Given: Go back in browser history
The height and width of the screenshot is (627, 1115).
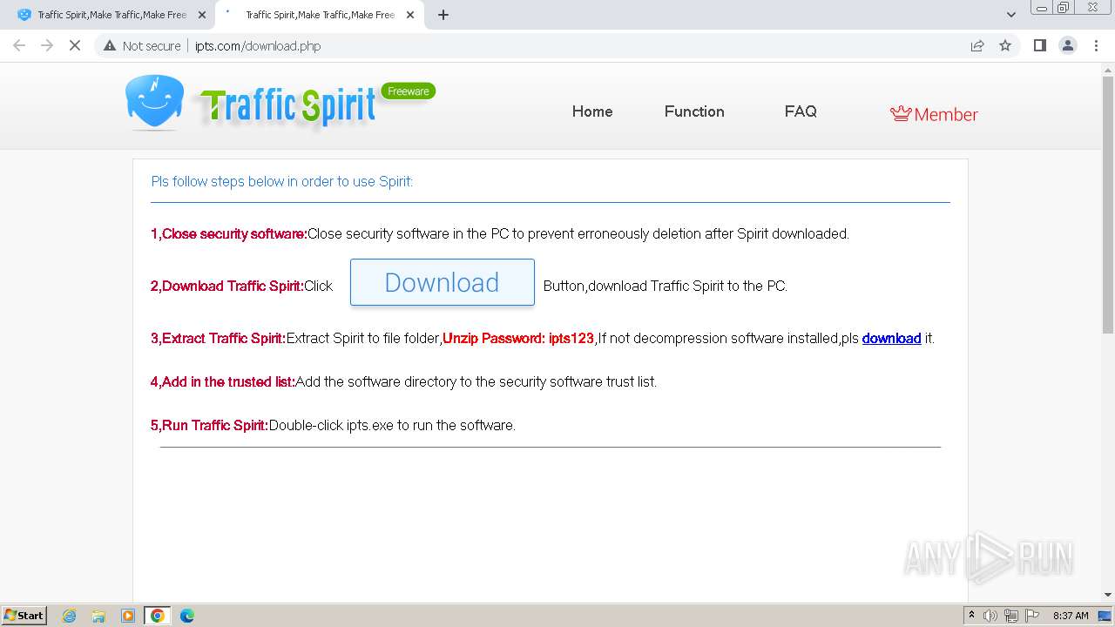Looking at the screenshot, I should 19,45.
